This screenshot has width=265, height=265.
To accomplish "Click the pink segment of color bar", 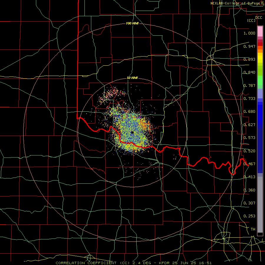I will pyautogui.click(x=260, y=32).
